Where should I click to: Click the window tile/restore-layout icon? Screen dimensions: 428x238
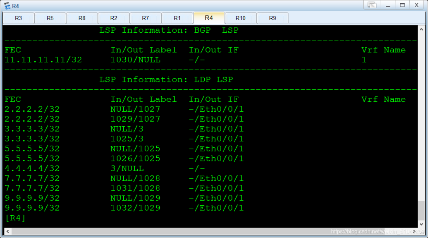click(372, 5)
